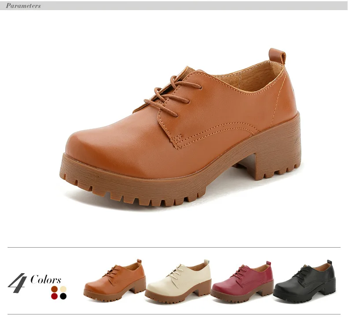Click the large italic numeral 4

(x=18, y=283)
